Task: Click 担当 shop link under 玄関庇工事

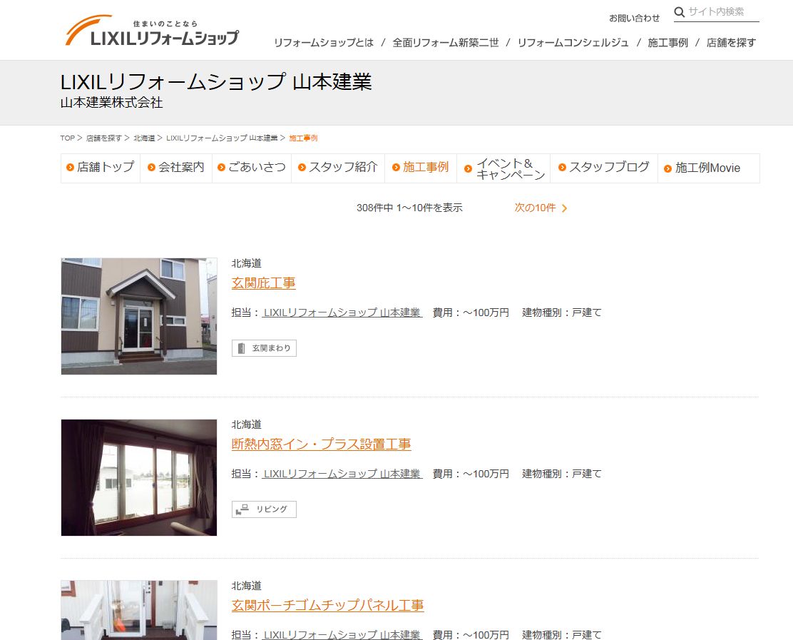Action: (342, 313)
